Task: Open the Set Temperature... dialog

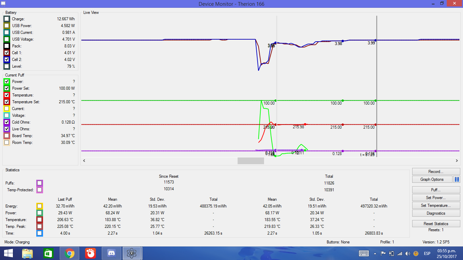Action: [x=436, y=205]
